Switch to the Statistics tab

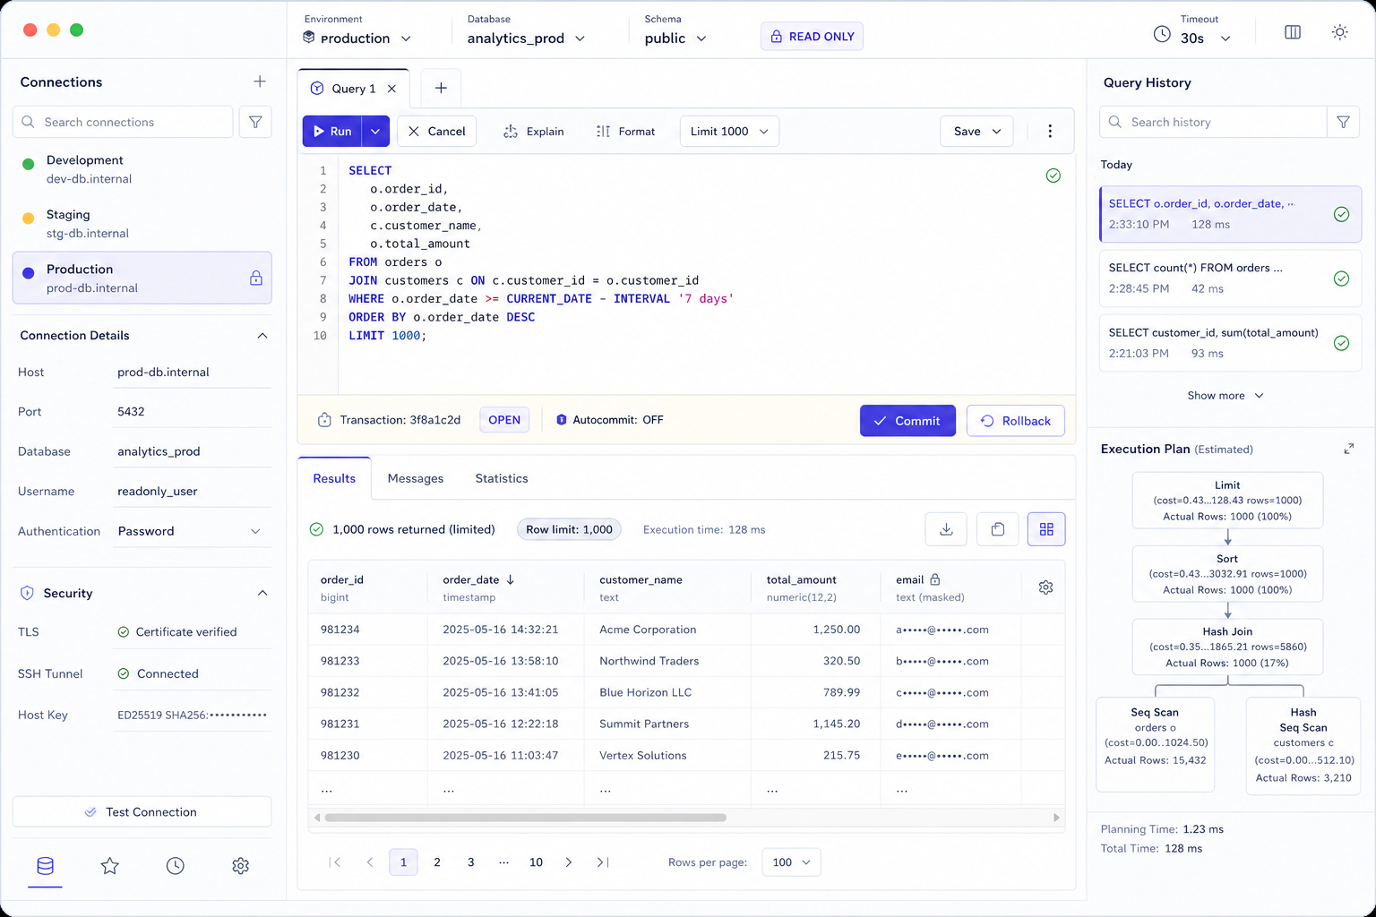[502, 479]
